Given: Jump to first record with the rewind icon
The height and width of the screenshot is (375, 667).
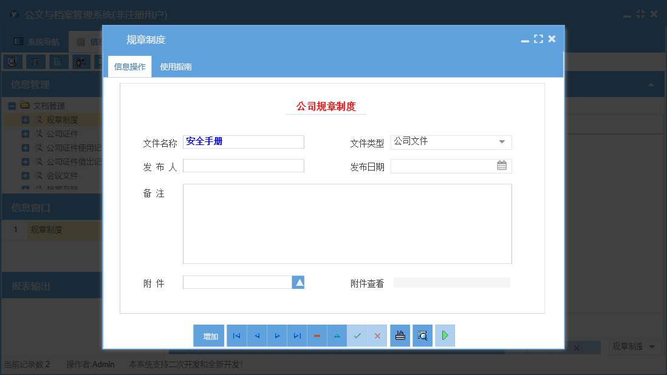Looking at the screenshot, I should (236, 335).
